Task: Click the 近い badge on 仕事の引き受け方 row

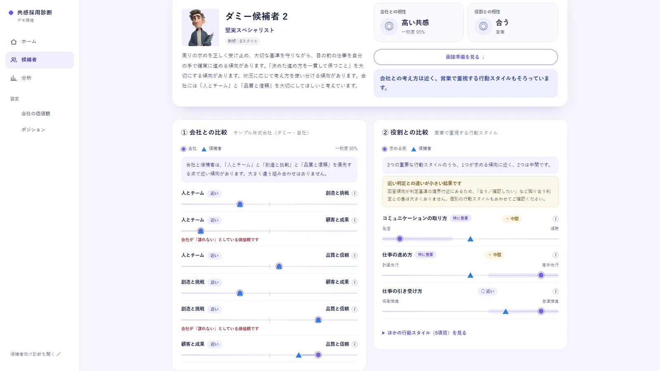Action: click(x=488, y=291)
